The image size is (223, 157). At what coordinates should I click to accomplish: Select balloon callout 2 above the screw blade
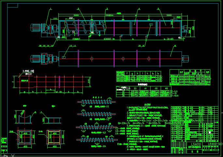click(78, 9)
